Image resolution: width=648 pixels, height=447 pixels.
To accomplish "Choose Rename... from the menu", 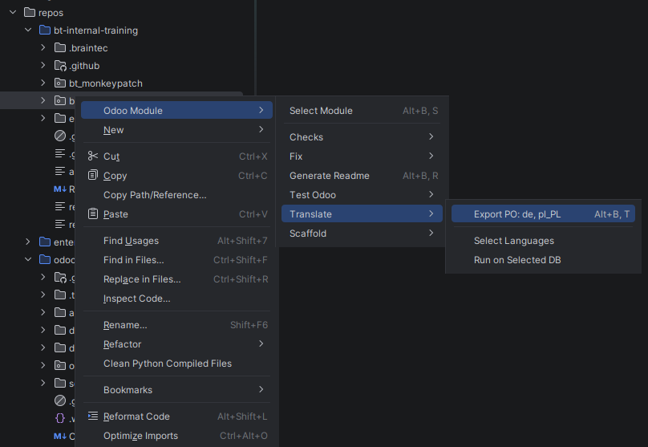I will tap(177, 325).
